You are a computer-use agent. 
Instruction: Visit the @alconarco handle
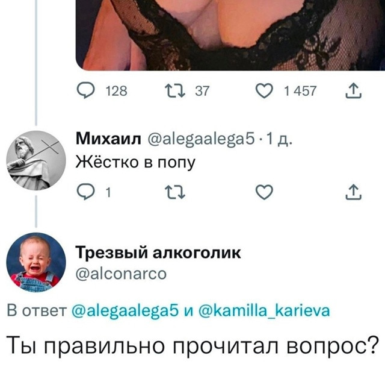point(121,274)
